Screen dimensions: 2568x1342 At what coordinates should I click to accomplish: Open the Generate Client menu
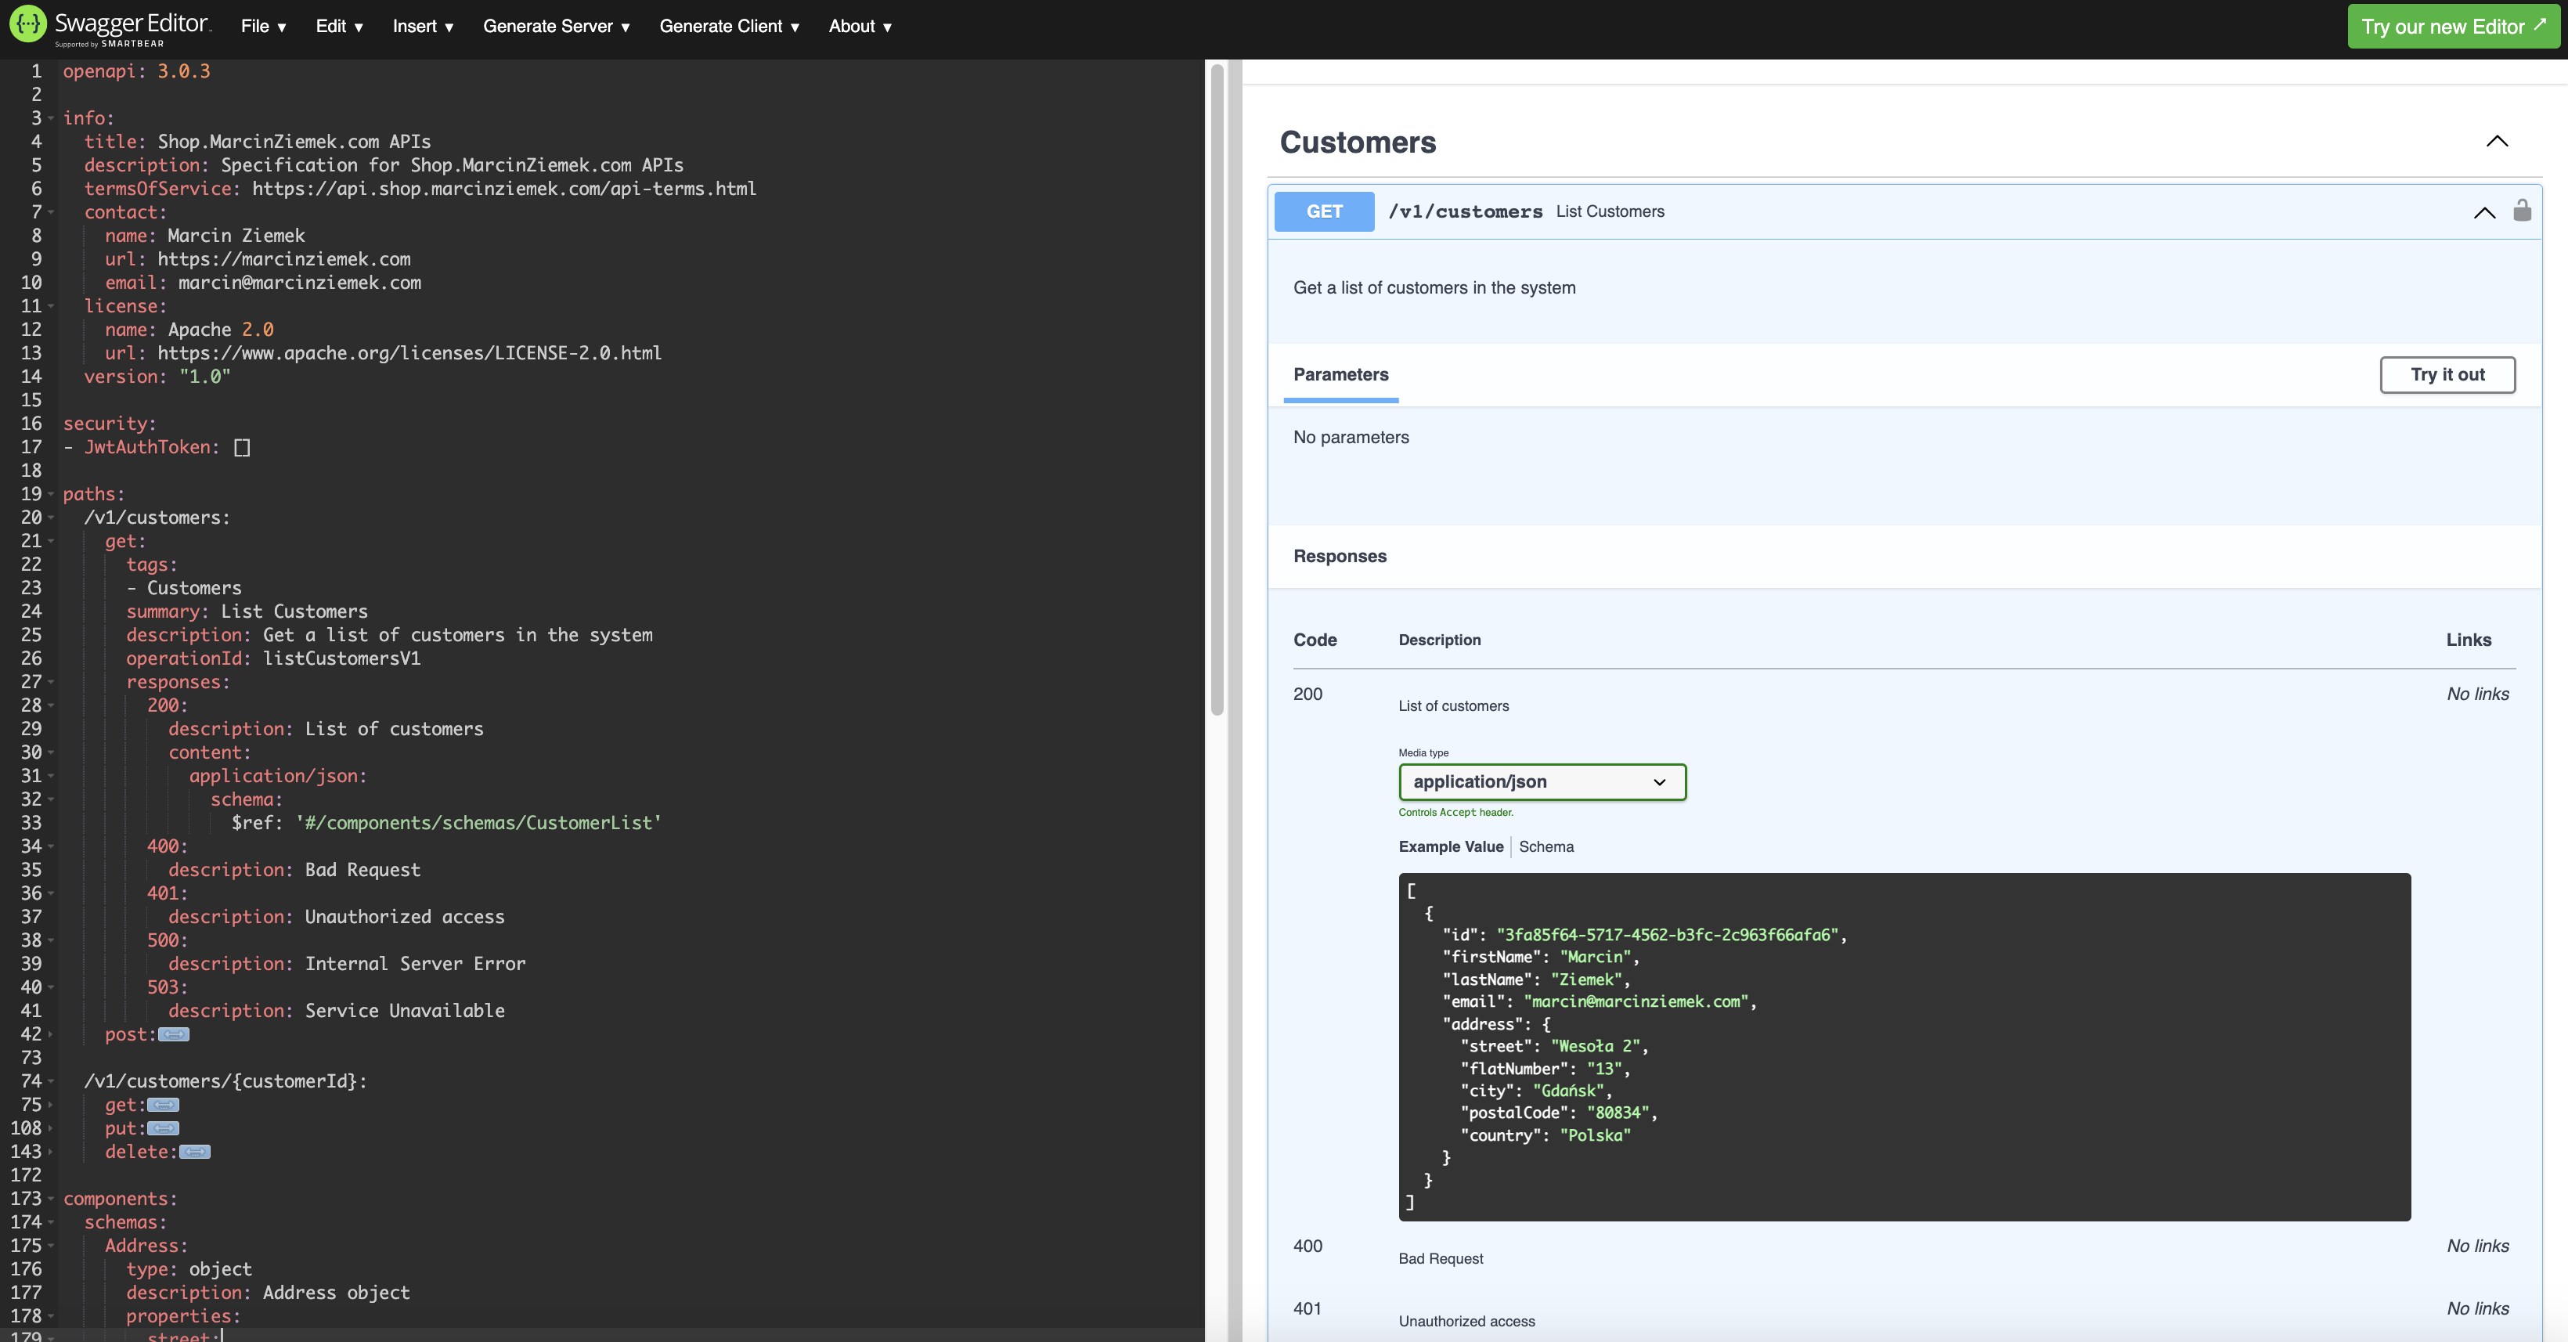[x=730, y=27]
